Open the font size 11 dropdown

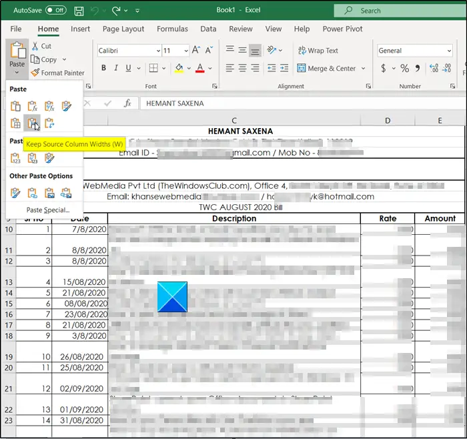186,51
